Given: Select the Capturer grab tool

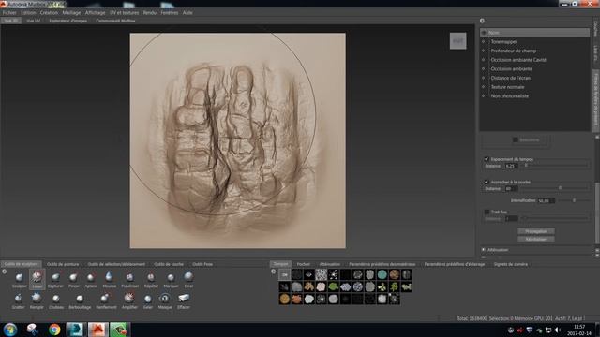Looking at the screenshot, I should tap(55, 280).
